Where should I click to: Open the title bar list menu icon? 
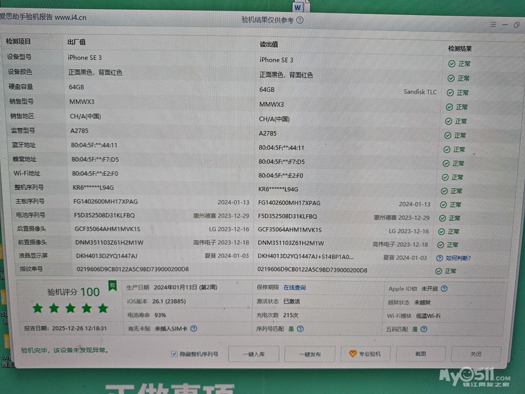click(x=492, y=25)
